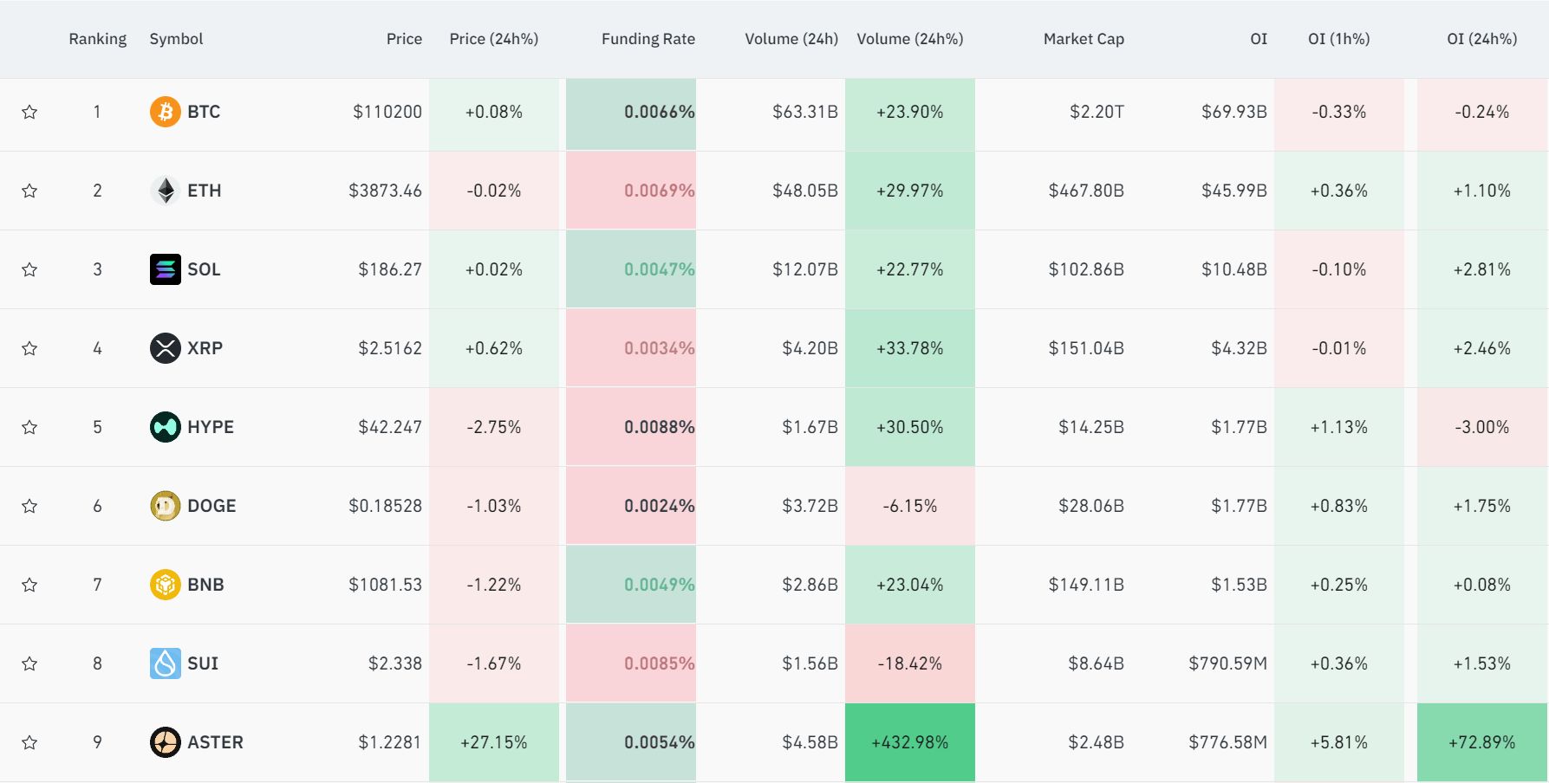Screen dimensions: 1549x783
Task: Click the Dogecoin logo icon
Action: click(x=165, y=506)
